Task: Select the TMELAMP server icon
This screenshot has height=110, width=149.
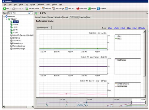Action: (x=9, y=19)
